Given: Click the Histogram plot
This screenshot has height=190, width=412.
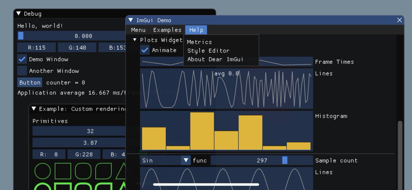Looking at the screenshot, I should (x=227, y=131).
